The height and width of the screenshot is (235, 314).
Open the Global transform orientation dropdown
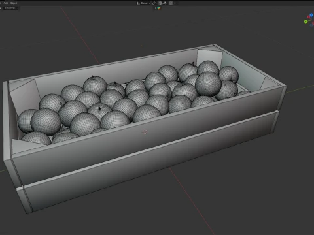pyautogui.click(x=143, y=3)
